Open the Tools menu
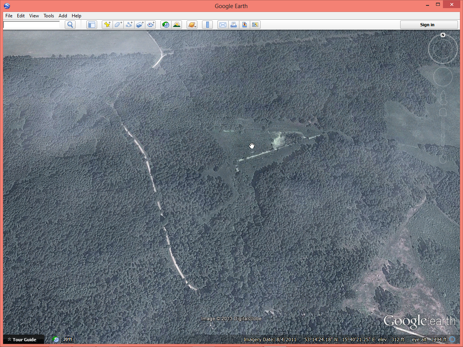The height and width of the screenshot is (347, 463). [x=49, y=16]
